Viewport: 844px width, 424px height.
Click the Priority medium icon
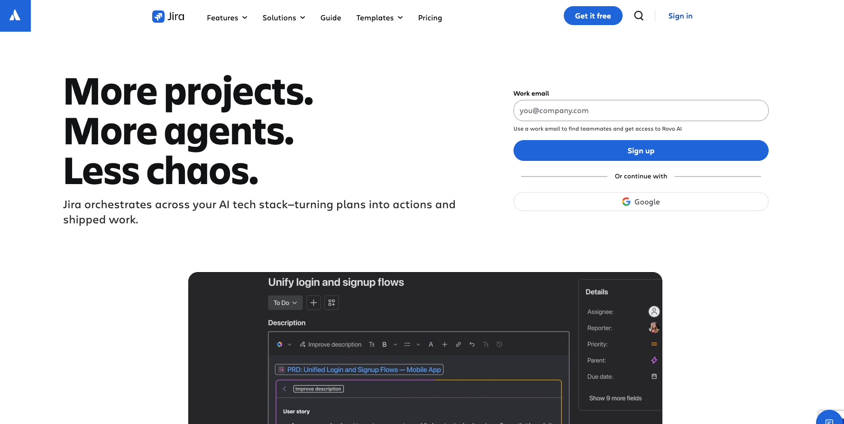(654, 344)
